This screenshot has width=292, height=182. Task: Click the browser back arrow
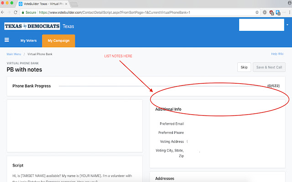3,12
